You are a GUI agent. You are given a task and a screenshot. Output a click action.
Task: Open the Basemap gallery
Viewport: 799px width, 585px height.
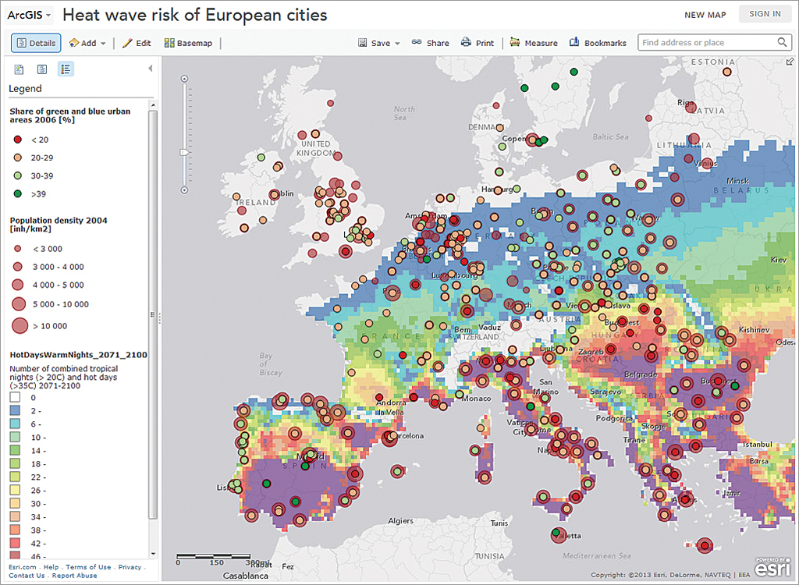pos(188,44)
